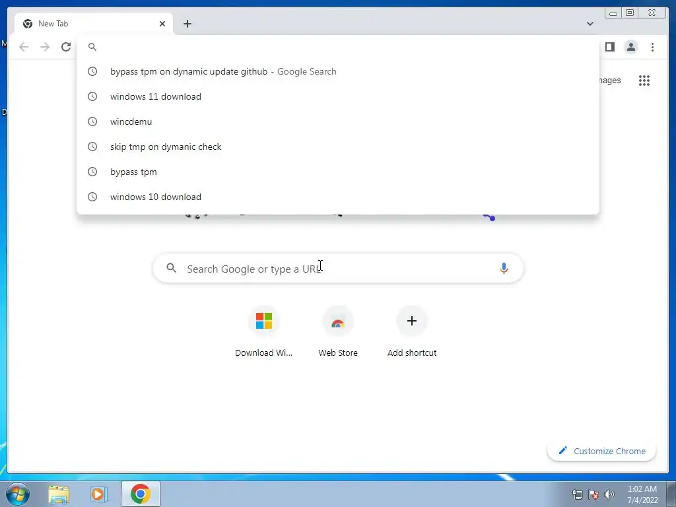Click the history clock icon beside 'bypass tpm'

click(x=92, y=172)
